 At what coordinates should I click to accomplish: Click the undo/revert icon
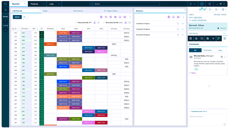tap(210, 9)
